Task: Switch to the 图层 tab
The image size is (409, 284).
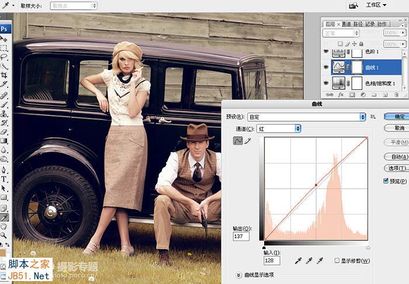Action: pyautogui.click(x=330, y=24)
